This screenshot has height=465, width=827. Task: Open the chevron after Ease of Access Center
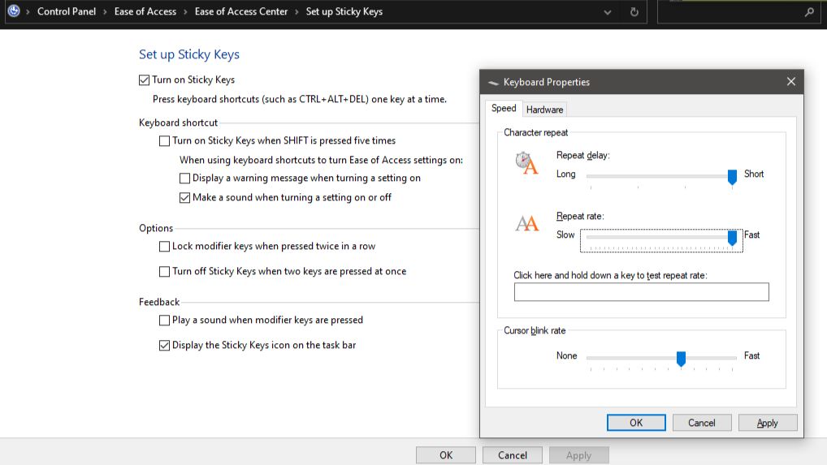297,11
